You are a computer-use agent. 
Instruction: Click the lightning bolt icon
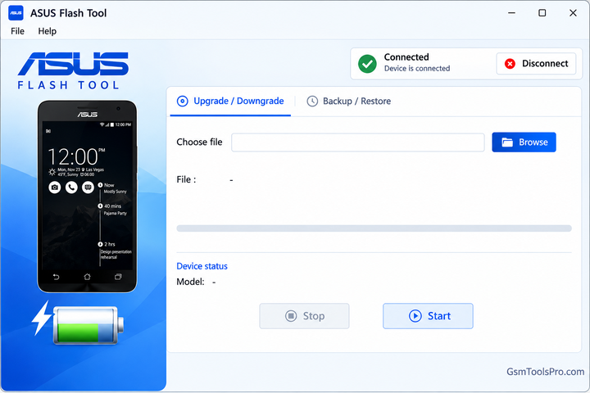click(x=43, y=318)
